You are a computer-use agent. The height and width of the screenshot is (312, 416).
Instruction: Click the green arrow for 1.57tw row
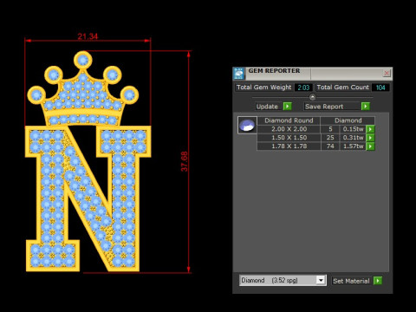click(x=370, y=146)
